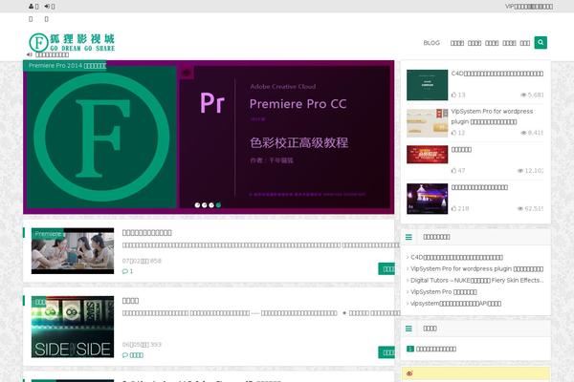
Task: Open the short 'VipSystem Pro' arrow list entry
Action: click(443, 291)
